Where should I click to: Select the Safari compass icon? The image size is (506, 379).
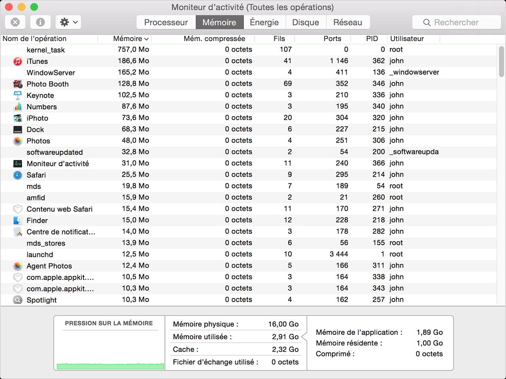(x=17, y=175)
